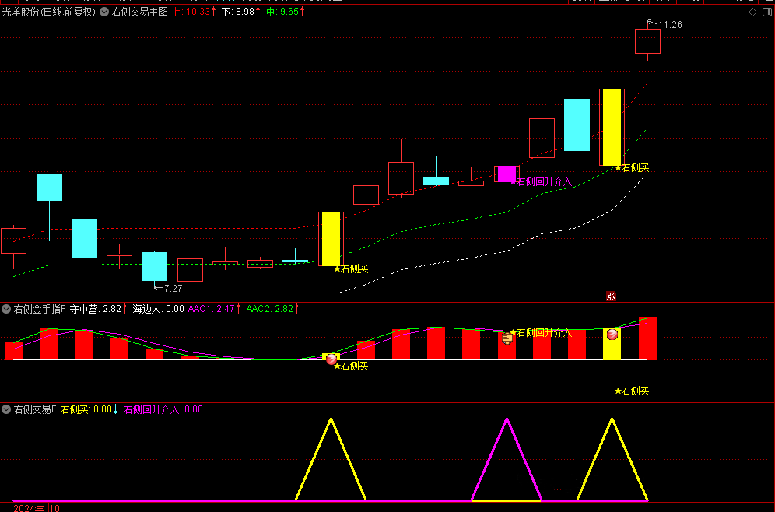775x512 pixels.
Task: Click the 右侧交易F indicator name
Action: point(34,409)
